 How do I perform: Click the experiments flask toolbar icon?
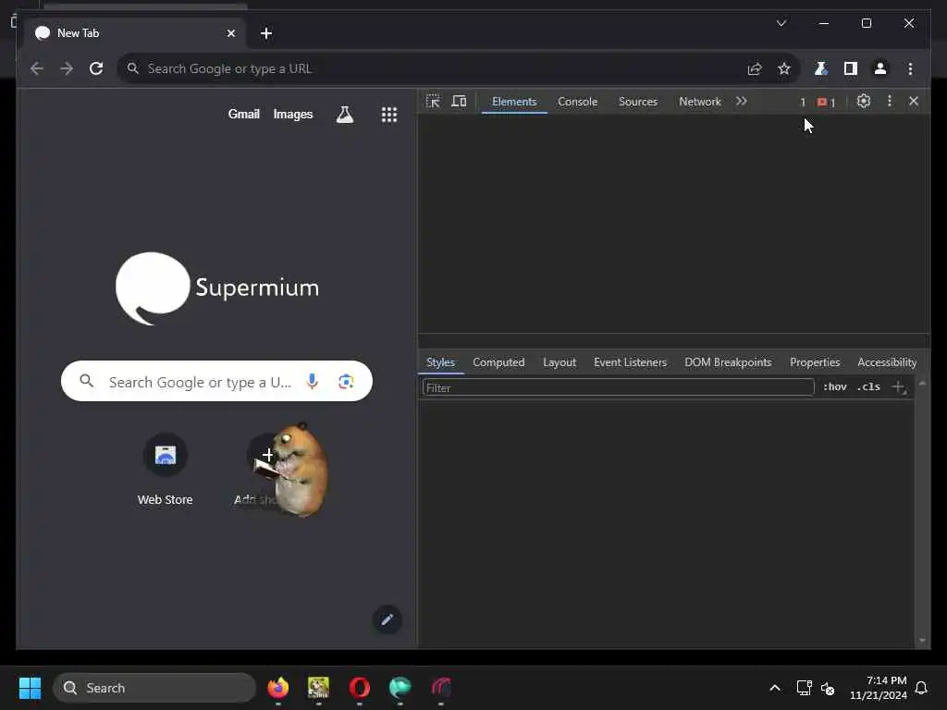click(x=821, y=68)
